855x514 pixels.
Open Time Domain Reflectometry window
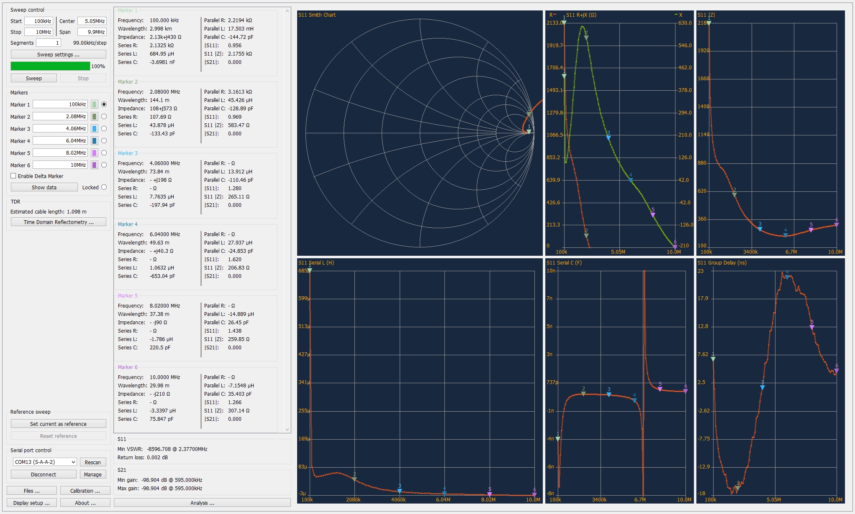pyautogui.click(x=58, y=222)
